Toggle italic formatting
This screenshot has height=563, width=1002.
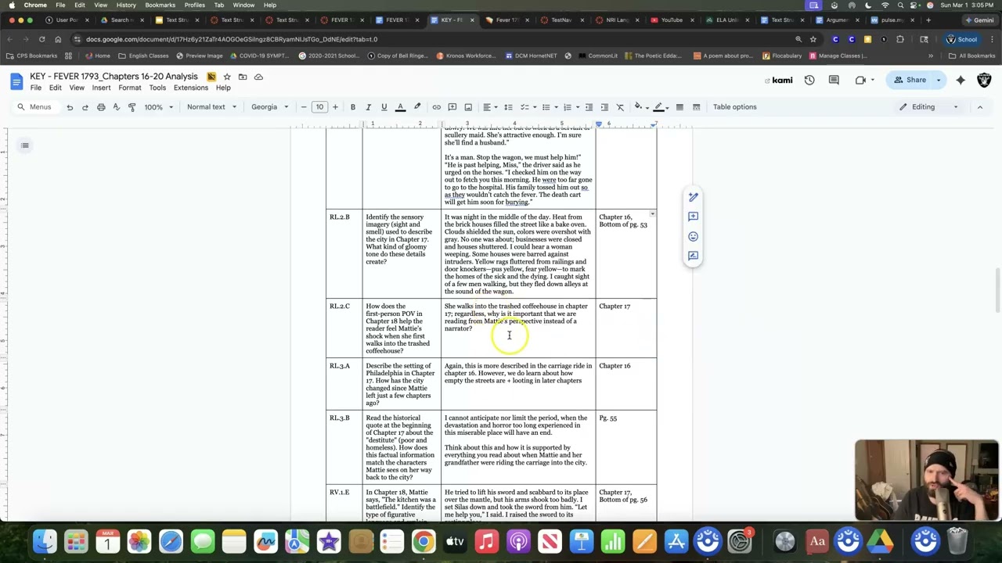tap(369, 107)
